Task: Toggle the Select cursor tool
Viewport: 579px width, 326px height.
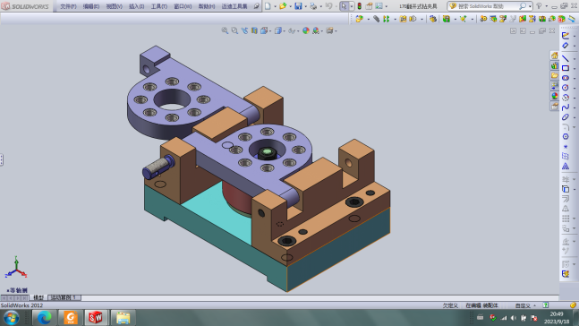Action: tap(344, 6)
